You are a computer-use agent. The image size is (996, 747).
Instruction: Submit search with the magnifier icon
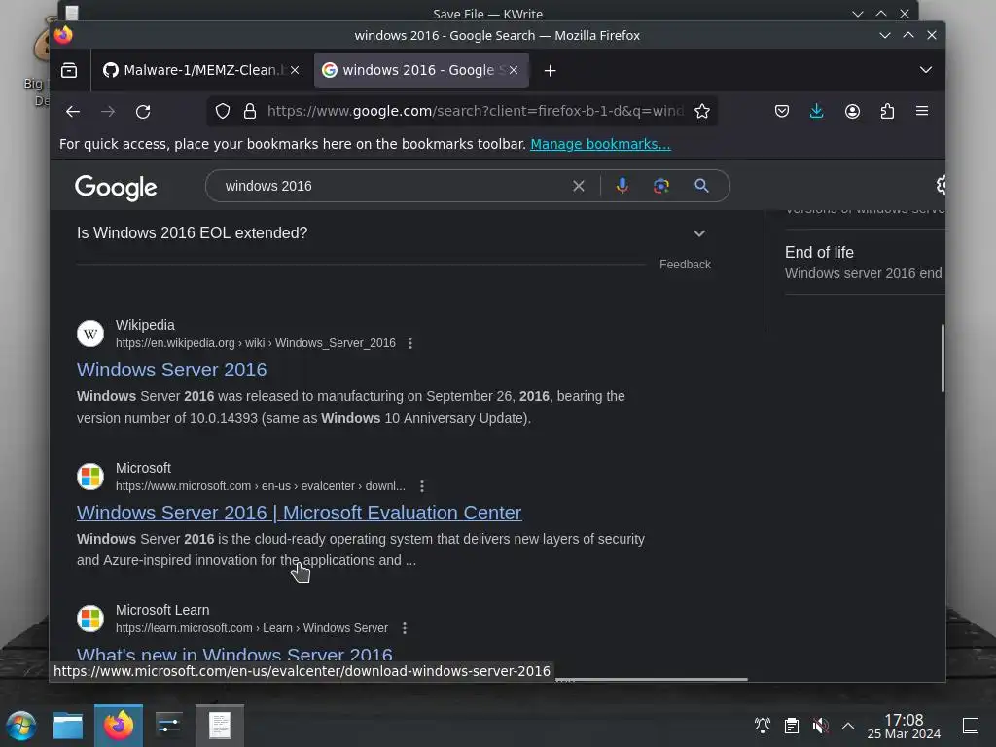pyautogui.click(x=701, y=186)
